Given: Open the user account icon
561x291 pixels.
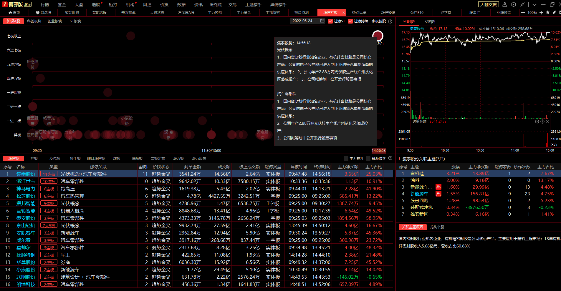Looking at the screenshot, I should pyautogui.click(x=505, y=4).
